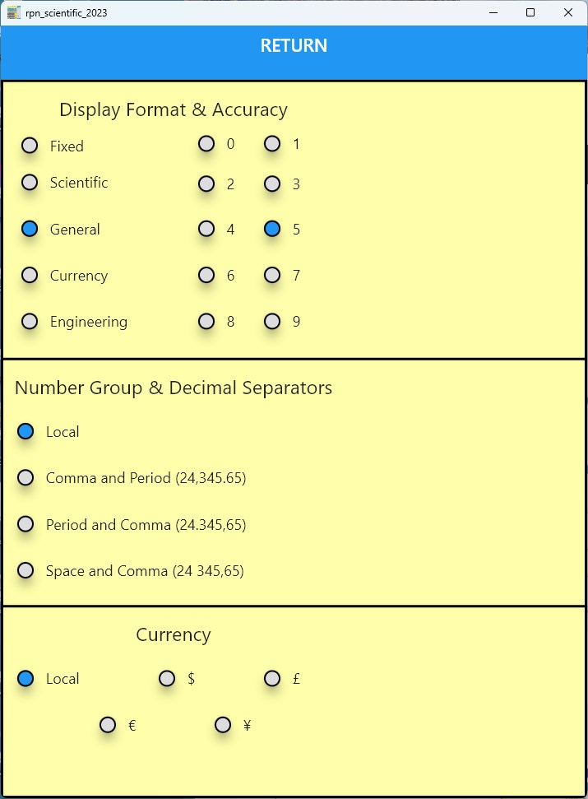Pick accuracy digit 3
This screenshot has width=588, height=799.
click(x=272, y=184)
